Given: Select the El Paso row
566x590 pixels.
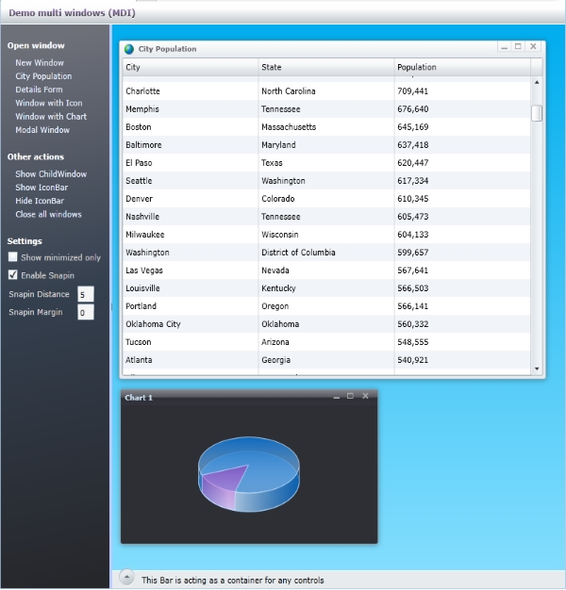Looking at the screenshot, I should pyautogui.click(x=326, y=163).
